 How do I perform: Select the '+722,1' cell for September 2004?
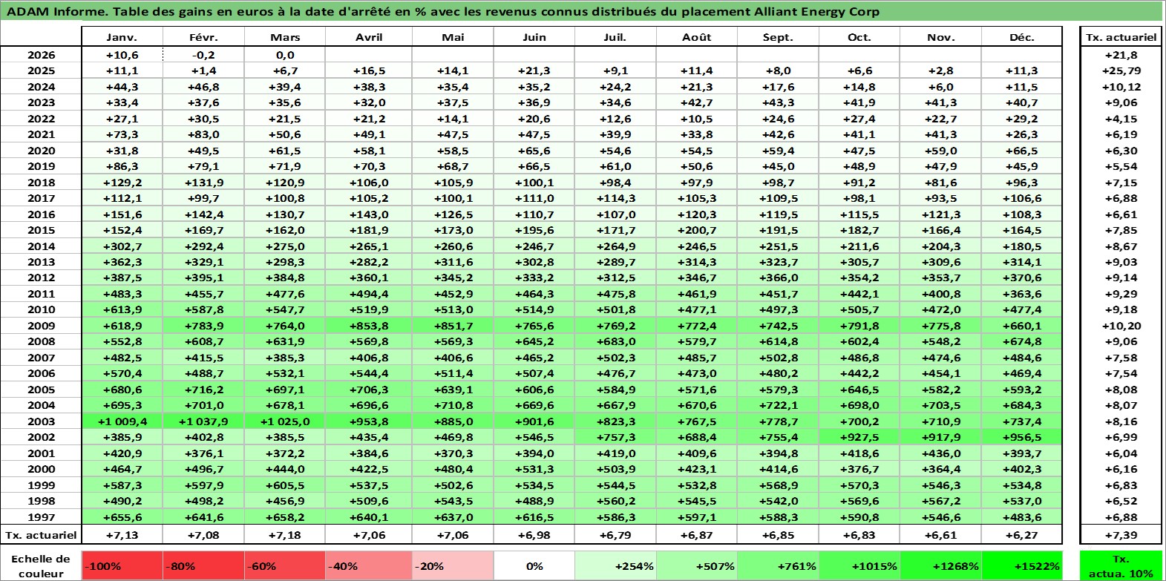(778, 405)
